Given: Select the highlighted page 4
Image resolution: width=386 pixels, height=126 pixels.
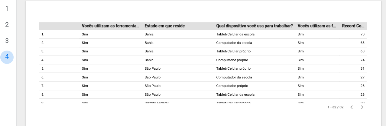Looking at the screenshot, I should (7, 57).
